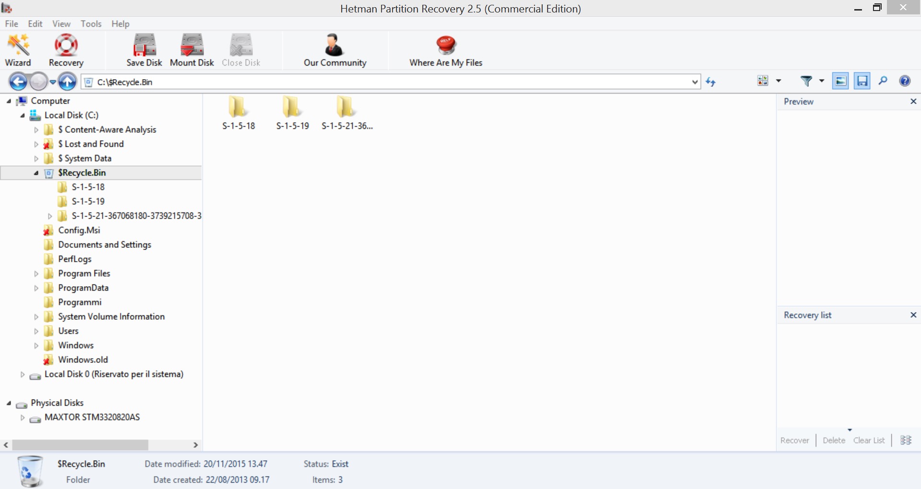This screenshot has height=489, width=921.
Task: Open the view mode dropdown arrow
Action: 778,81
